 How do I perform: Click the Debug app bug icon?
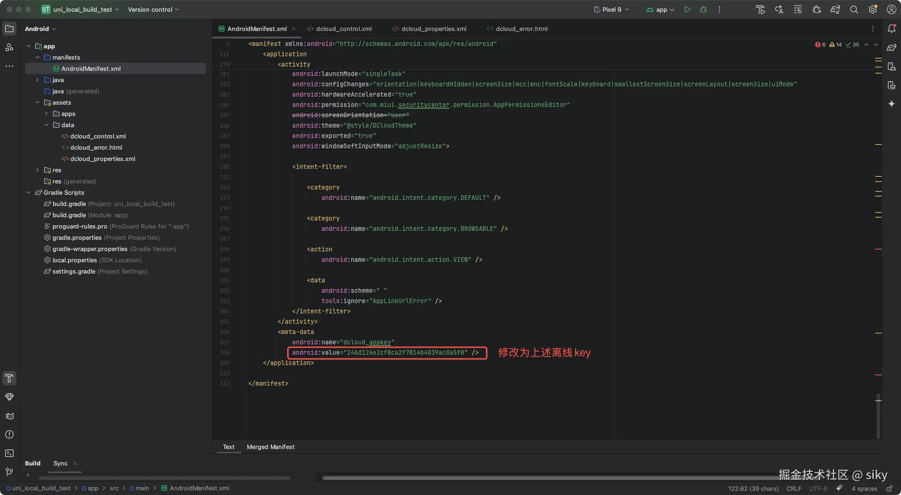[703, 9]
